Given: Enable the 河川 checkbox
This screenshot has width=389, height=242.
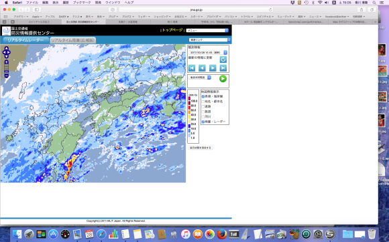Looking at the screenshot, I should [203, 117].
